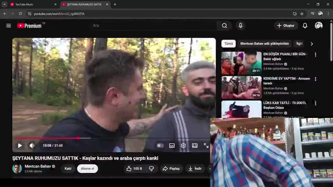Select the Tümü filter chip
The height and width of the screenshot is (187, 333).
(x=228, y=44)
